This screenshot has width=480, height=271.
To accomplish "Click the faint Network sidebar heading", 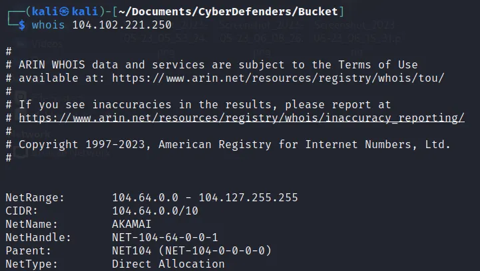I will 27,133.
